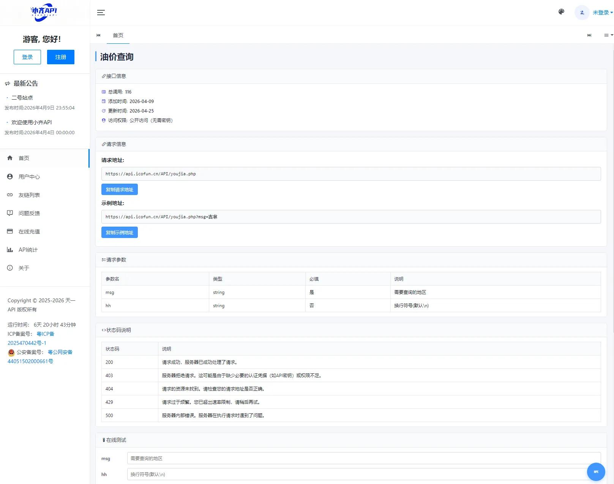Click the skip-to-last tab arrow icon

click(x=589, y=35)
